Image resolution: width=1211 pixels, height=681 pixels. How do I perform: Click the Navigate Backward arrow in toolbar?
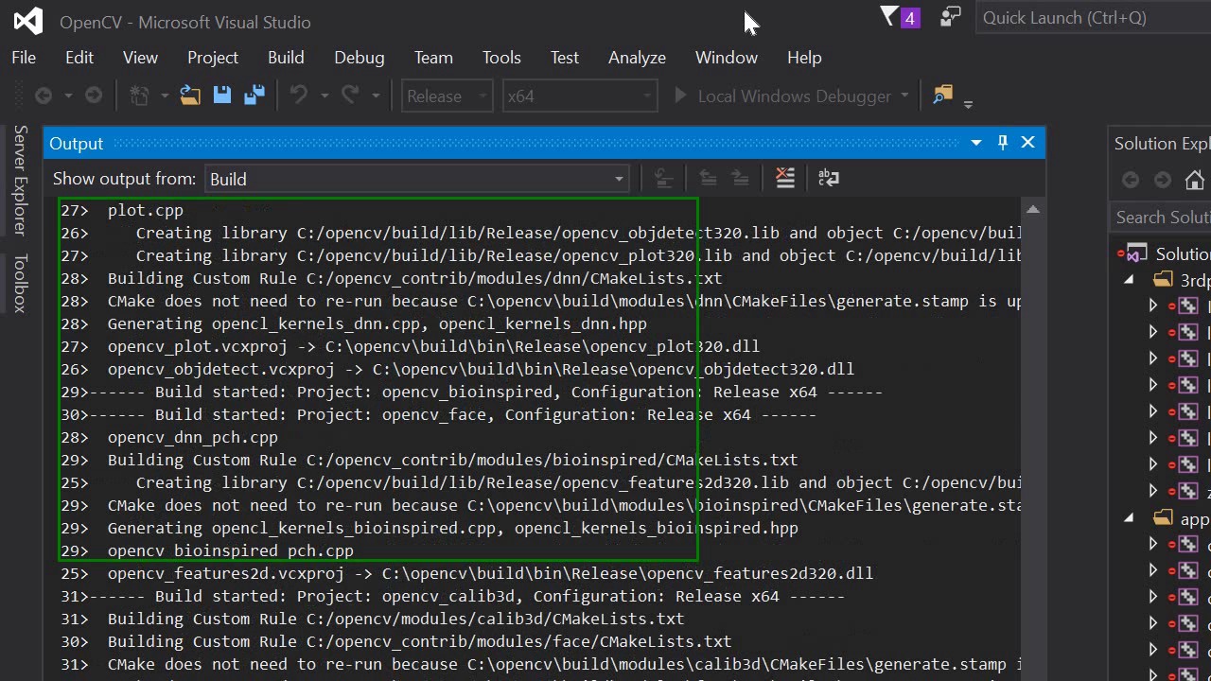pos(44,96)
